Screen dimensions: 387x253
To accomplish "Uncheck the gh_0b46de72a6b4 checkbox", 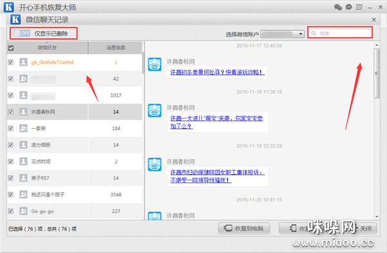I will point(10,62).
